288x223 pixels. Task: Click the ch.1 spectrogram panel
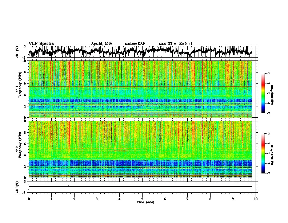(140, 89)
